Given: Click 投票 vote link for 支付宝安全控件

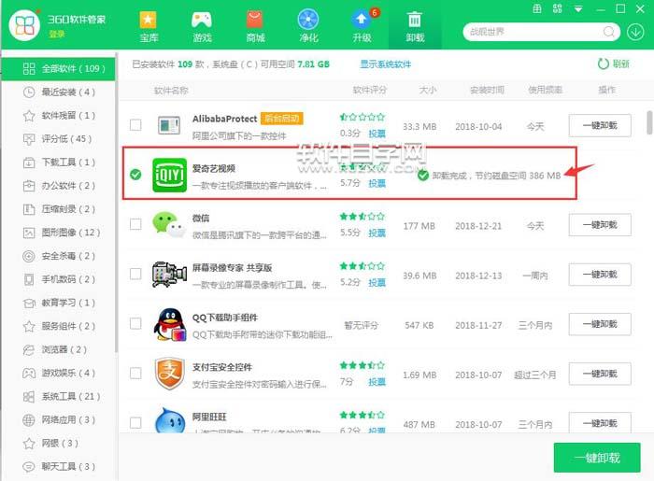Looking at the screenshot, I should click(377, 382).
